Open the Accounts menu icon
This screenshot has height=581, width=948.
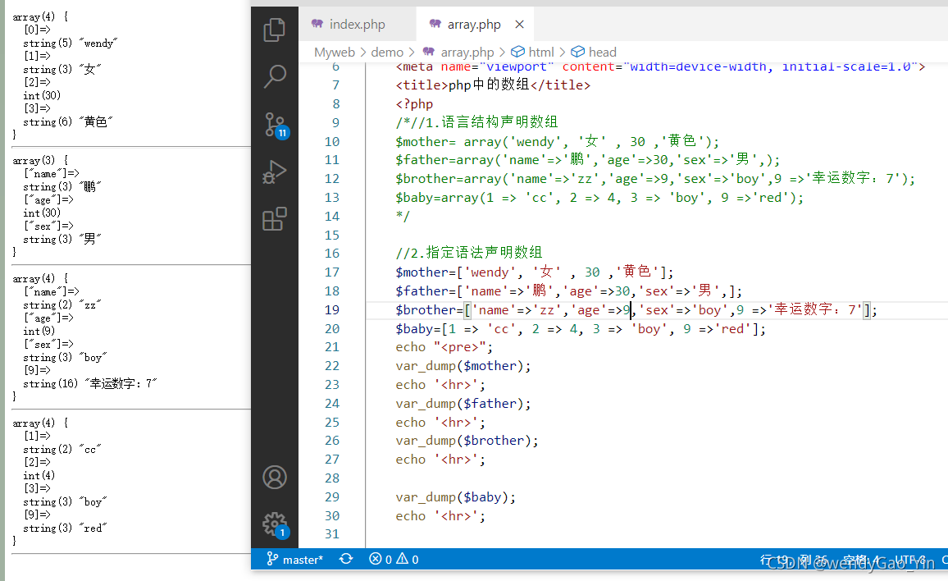[x=275, y=478]
